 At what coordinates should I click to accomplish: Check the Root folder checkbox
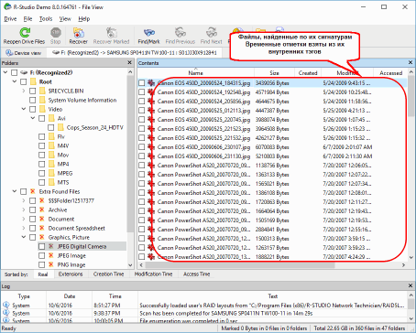[x=24, y=81]
